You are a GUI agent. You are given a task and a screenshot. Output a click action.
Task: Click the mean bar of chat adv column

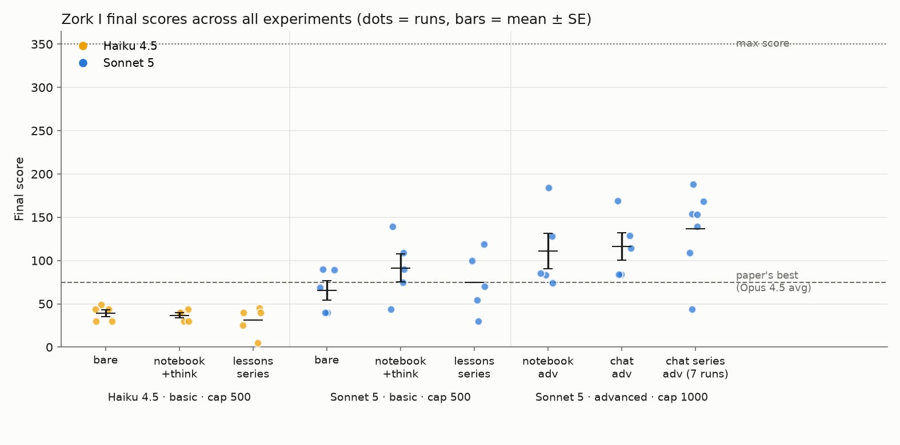pyautogui.click(x=622, y=246)
